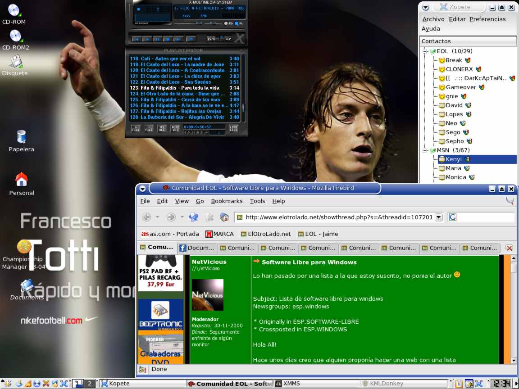Click playlist add FILE button
This screenshot has width=519, height=389.
136,129
